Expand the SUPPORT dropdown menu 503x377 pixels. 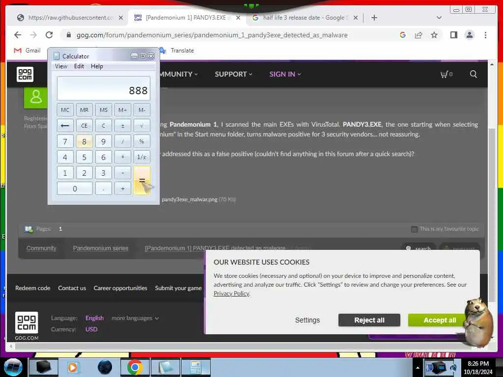(x=233, y=75)
